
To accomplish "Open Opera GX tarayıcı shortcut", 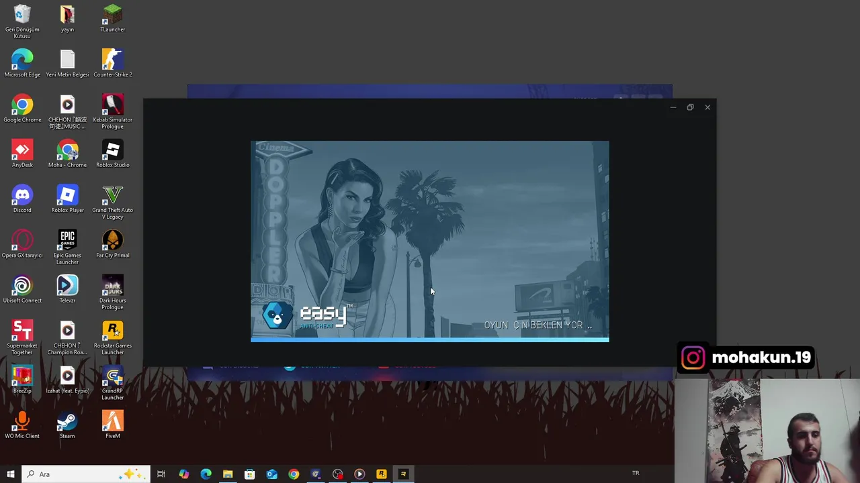I will point(22,244).
